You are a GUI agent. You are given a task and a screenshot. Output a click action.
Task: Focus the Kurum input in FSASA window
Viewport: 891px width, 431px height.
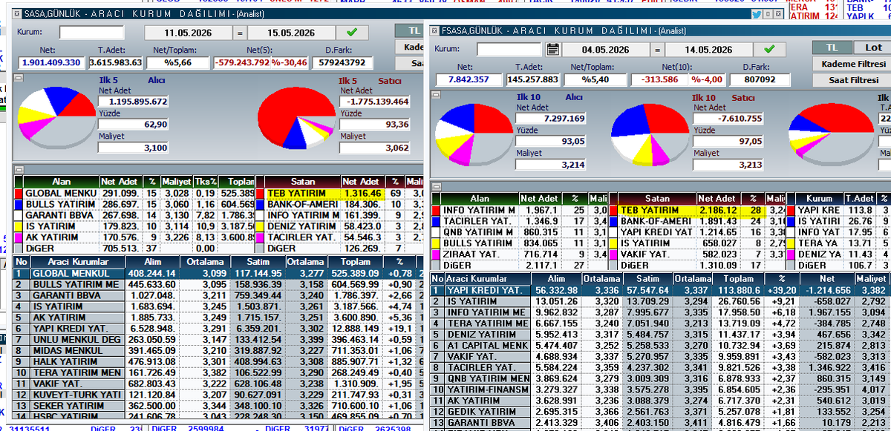(x=509, y=49)
